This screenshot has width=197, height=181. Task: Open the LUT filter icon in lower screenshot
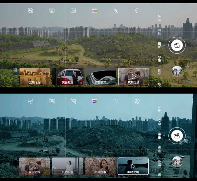[x=95, y=101]
